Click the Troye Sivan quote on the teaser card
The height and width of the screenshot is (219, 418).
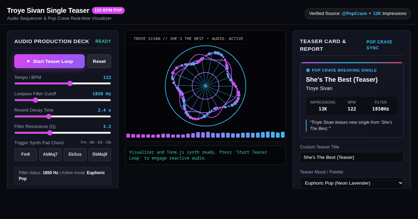click(x=352, y=125)
